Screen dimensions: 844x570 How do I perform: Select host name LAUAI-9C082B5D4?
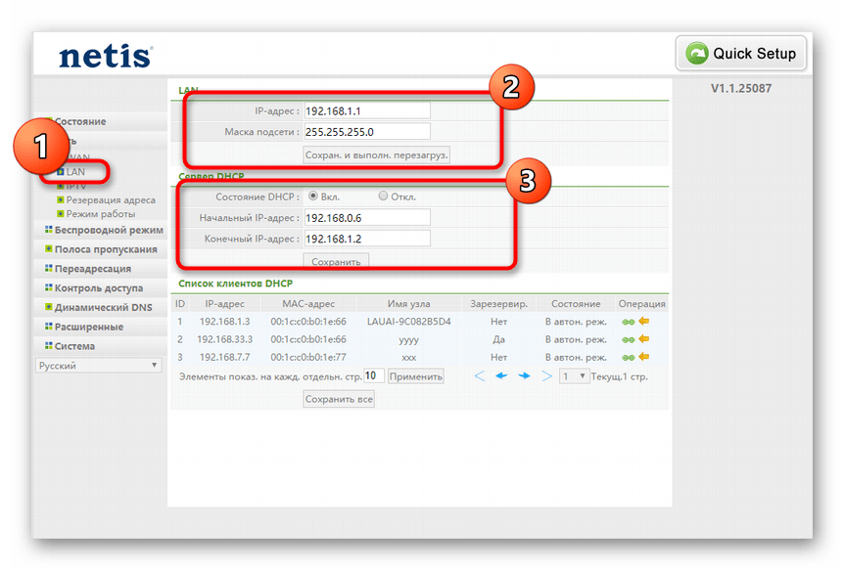408,322
